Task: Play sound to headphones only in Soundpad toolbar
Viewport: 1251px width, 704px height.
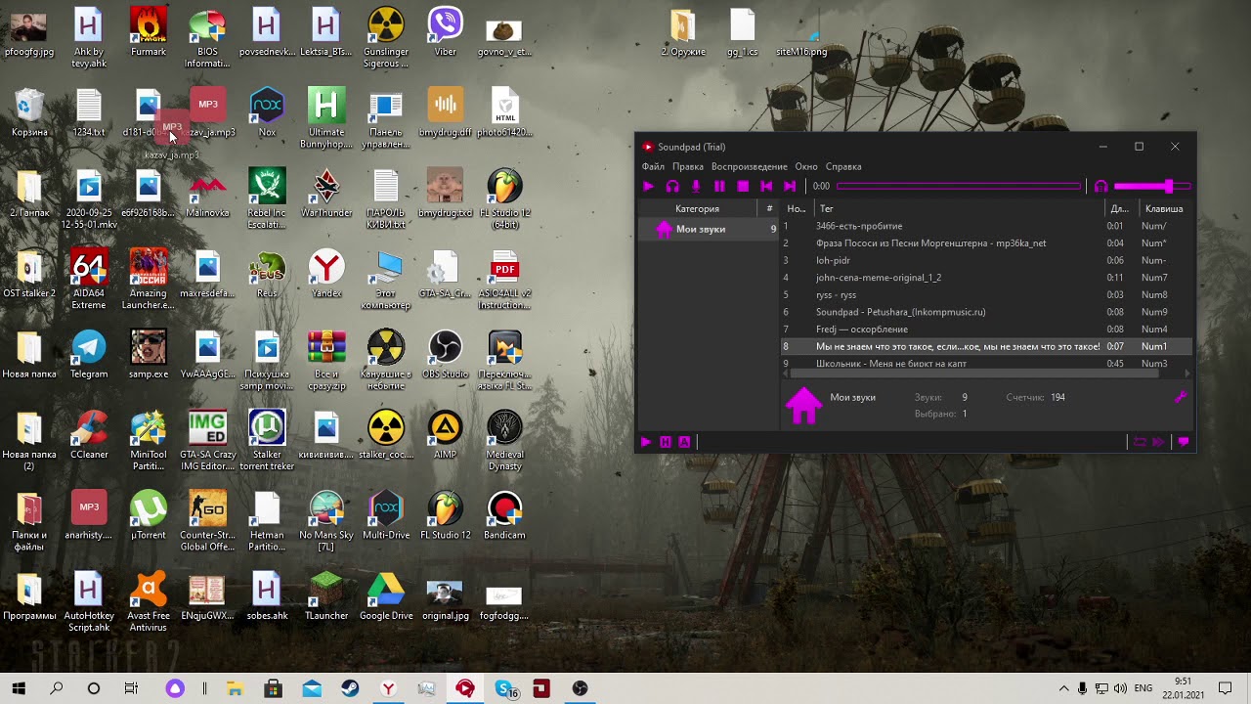Action: [x=672, y=186]
